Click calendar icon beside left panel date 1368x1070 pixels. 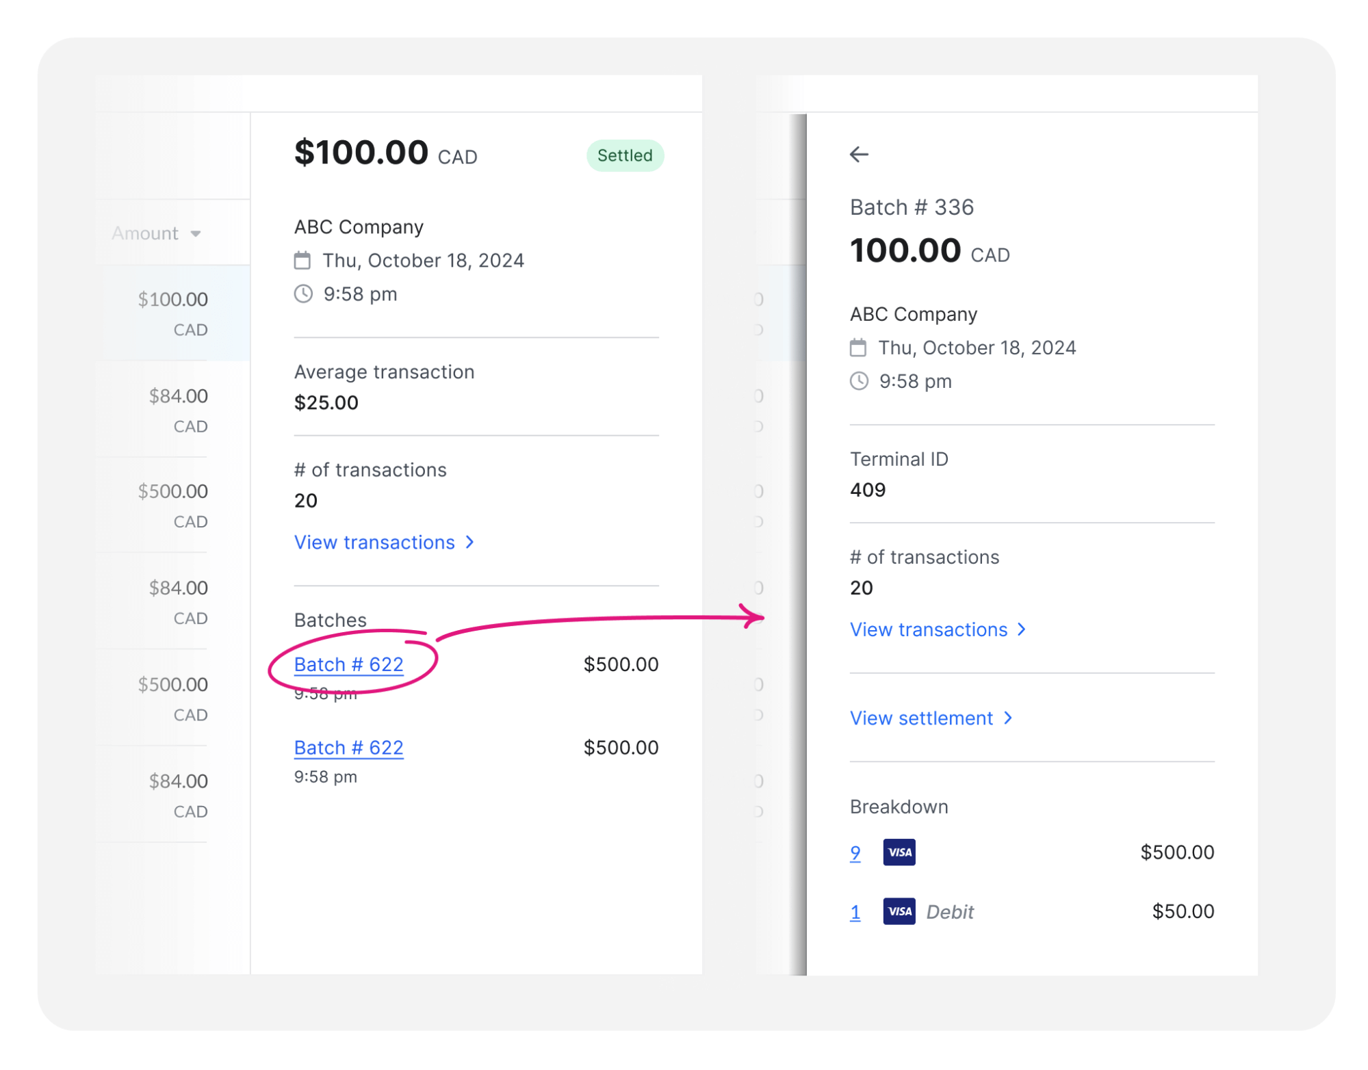tap(302, 261)
